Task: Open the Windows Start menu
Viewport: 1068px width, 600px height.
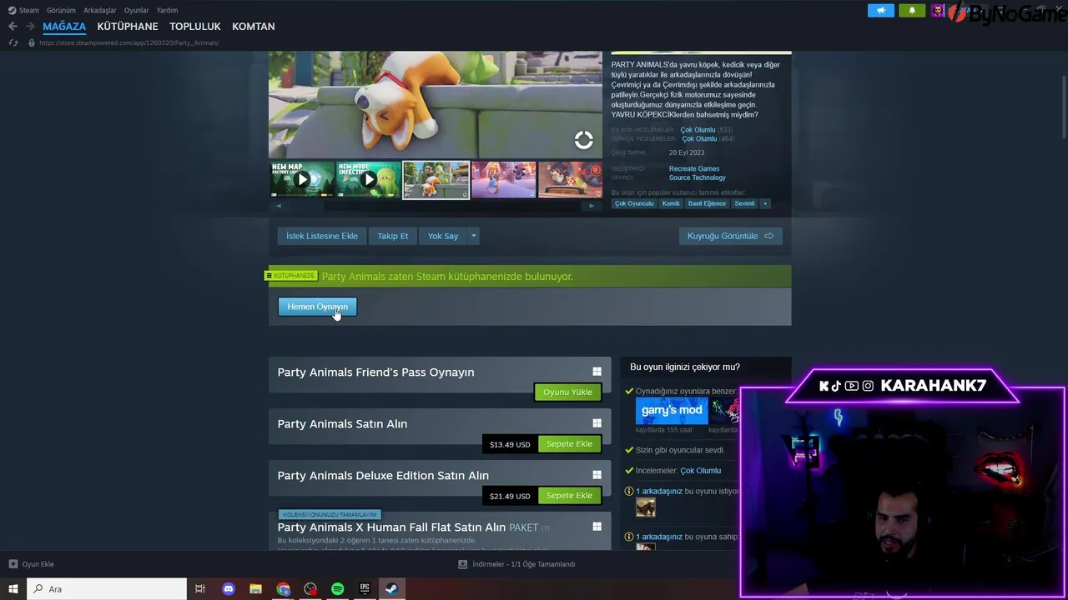Action: [13, 589]
